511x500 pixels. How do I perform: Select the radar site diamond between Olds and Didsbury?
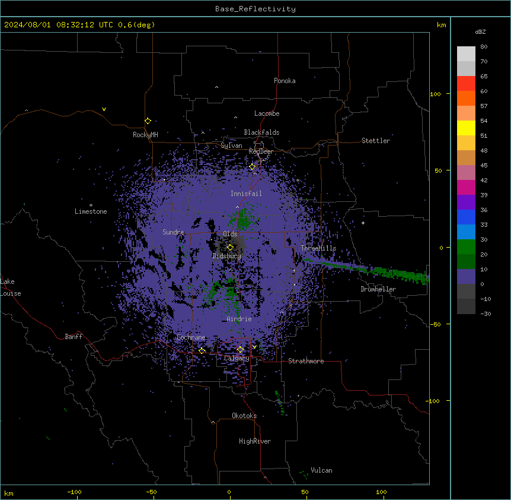pyautogui.click(x=230, y=248)
